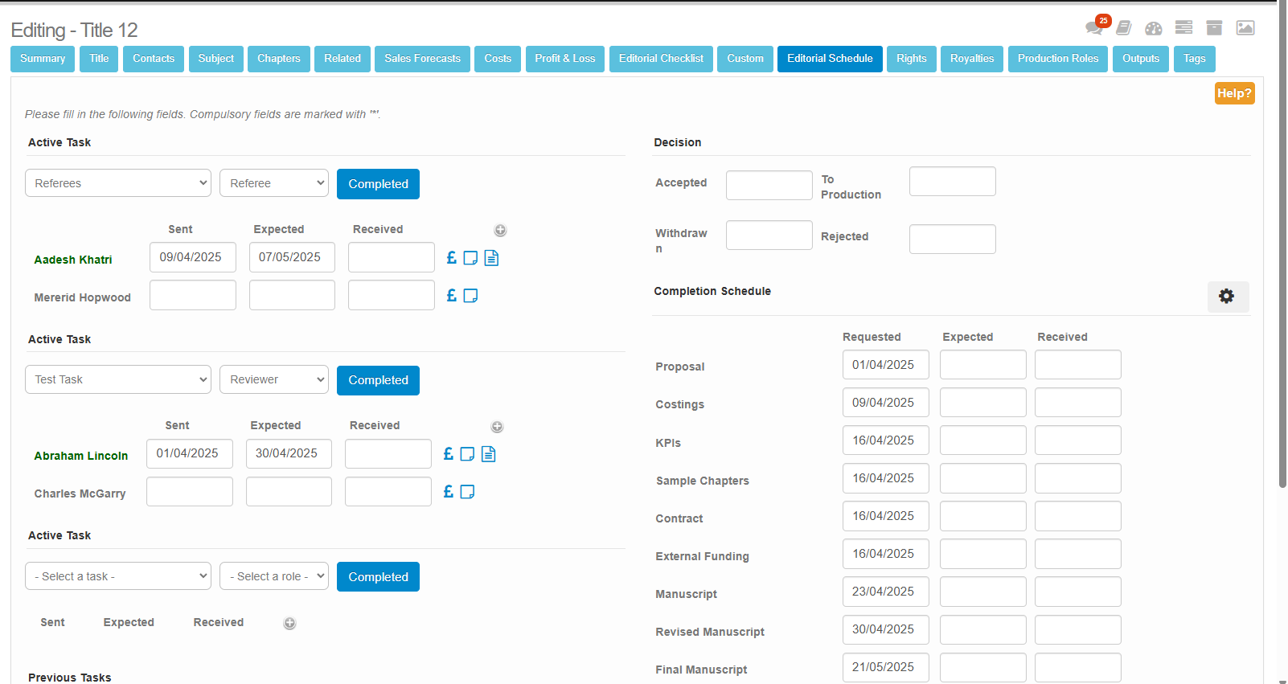Screen dimensions: 1288x684
Task: Go to the Profit & Loss tab
Action: (564, 59)
